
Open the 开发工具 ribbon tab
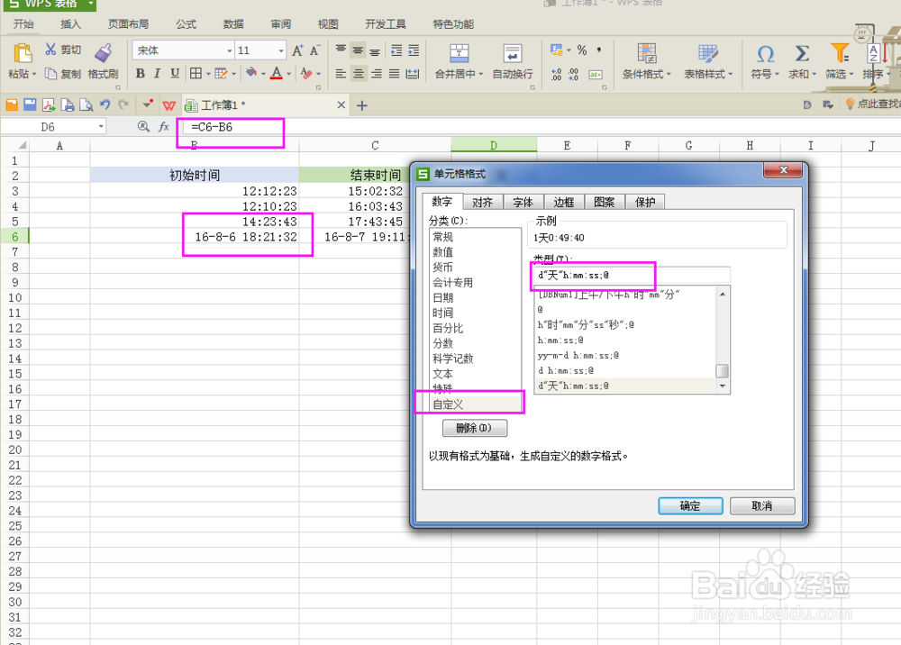click(x=386, y=24)
